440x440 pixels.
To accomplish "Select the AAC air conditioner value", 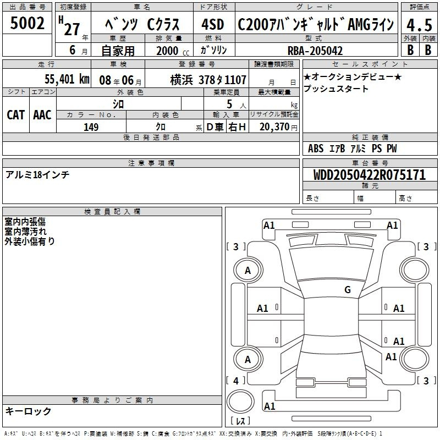I will (x=42, y=115).
